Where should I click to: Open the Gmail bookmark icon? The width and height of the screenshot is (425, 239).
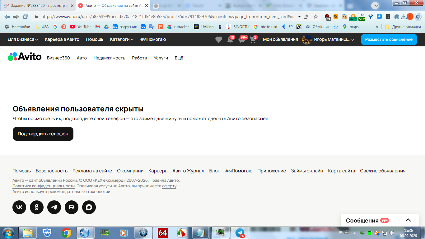click(98, 27)
